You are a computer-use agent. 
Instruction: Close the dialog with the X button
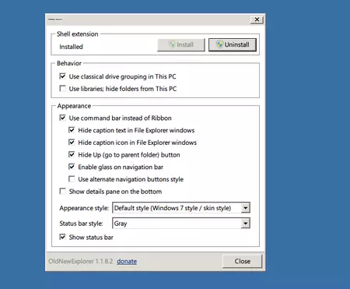point(257,19)
